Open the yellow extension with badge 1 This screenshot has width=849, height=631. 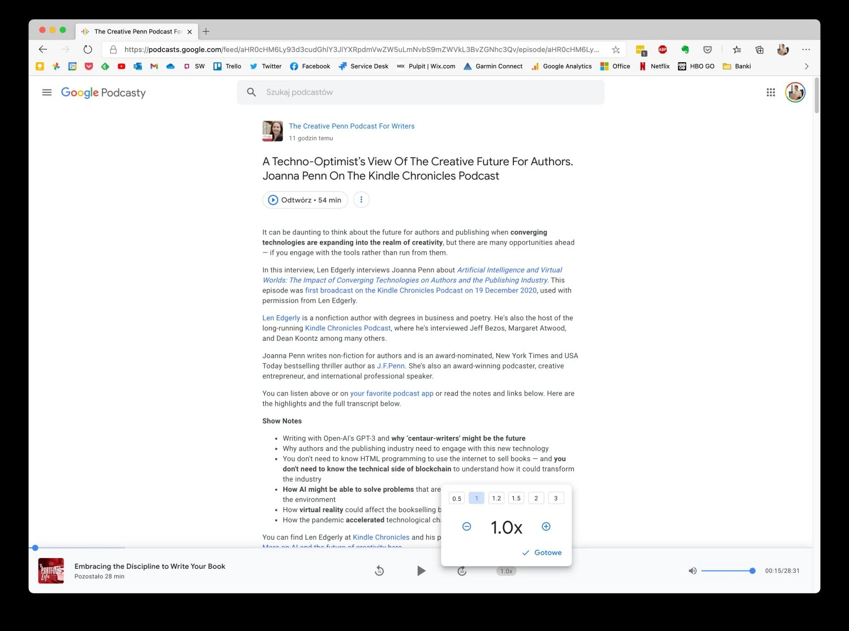[x=641, y=50]
